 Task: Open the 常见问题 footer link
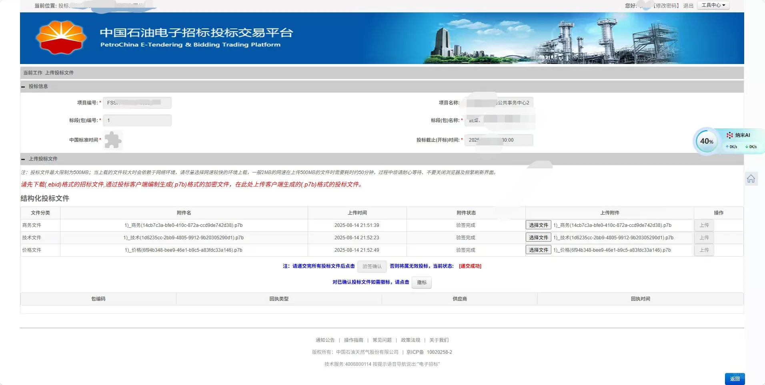point(382,340)
